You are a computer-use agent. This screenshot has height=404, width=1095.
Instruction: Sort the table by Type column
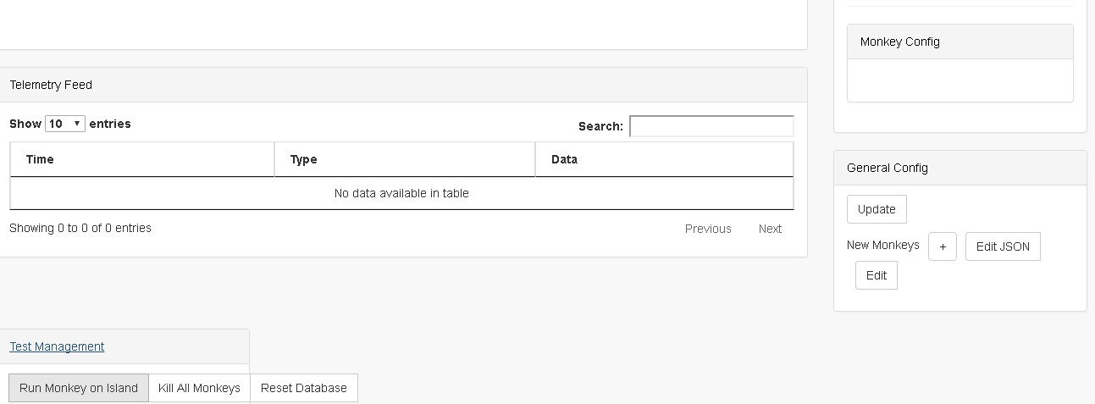pos(405,159)
